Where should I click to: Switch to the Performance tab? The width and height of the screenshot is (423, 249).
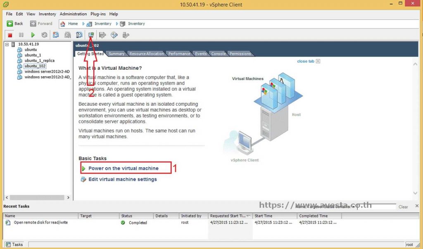coord(179,54)
